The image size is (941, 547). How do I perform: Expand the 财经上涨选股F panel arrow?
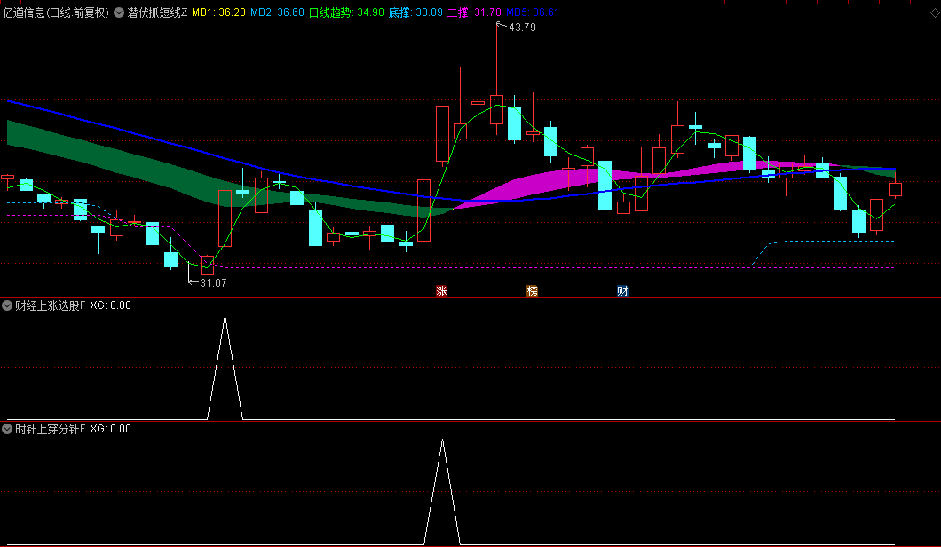click(x=8, y=305)
